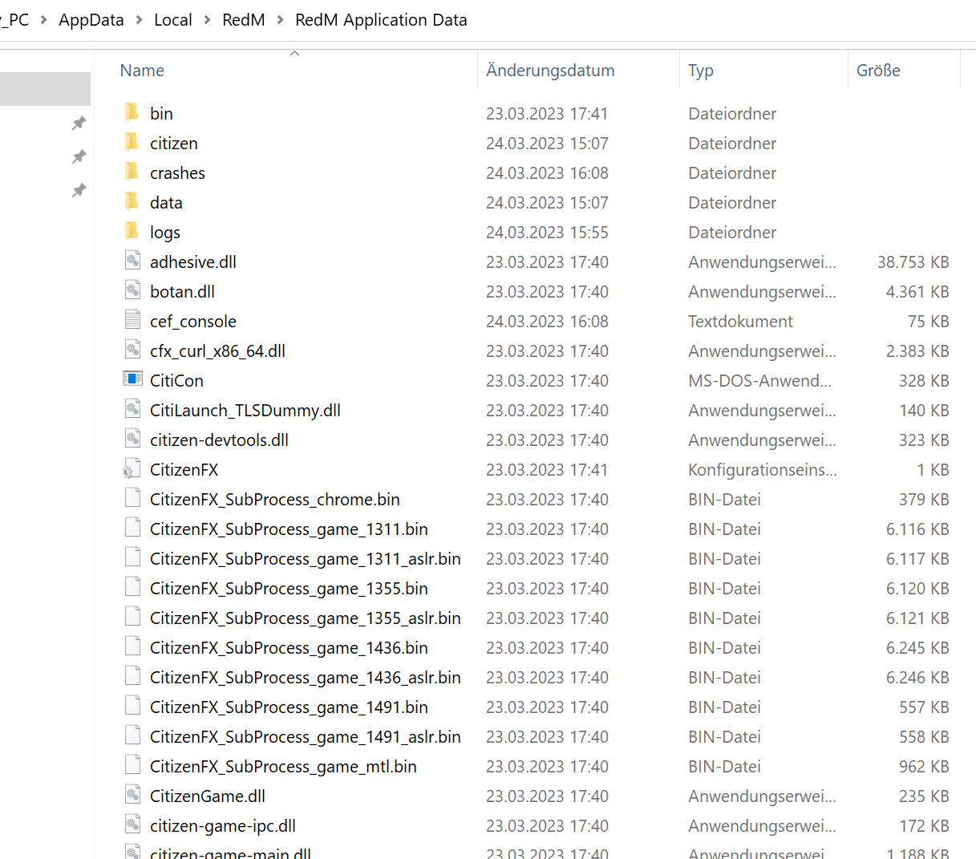Click the 6.245 KB size value
The width and height of the screenshot is (976, 859).
(917, 647)
